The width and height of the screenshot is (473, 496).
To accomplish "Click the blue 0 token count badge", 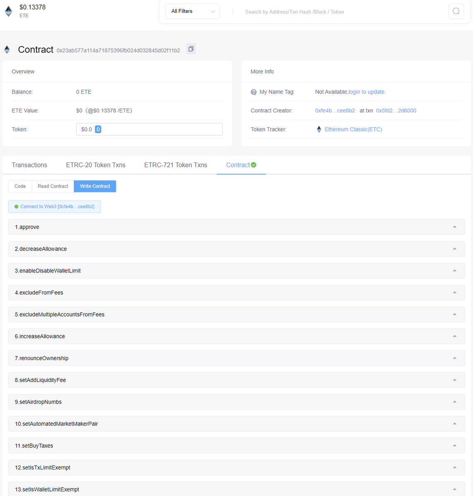I will pos(98,129).
